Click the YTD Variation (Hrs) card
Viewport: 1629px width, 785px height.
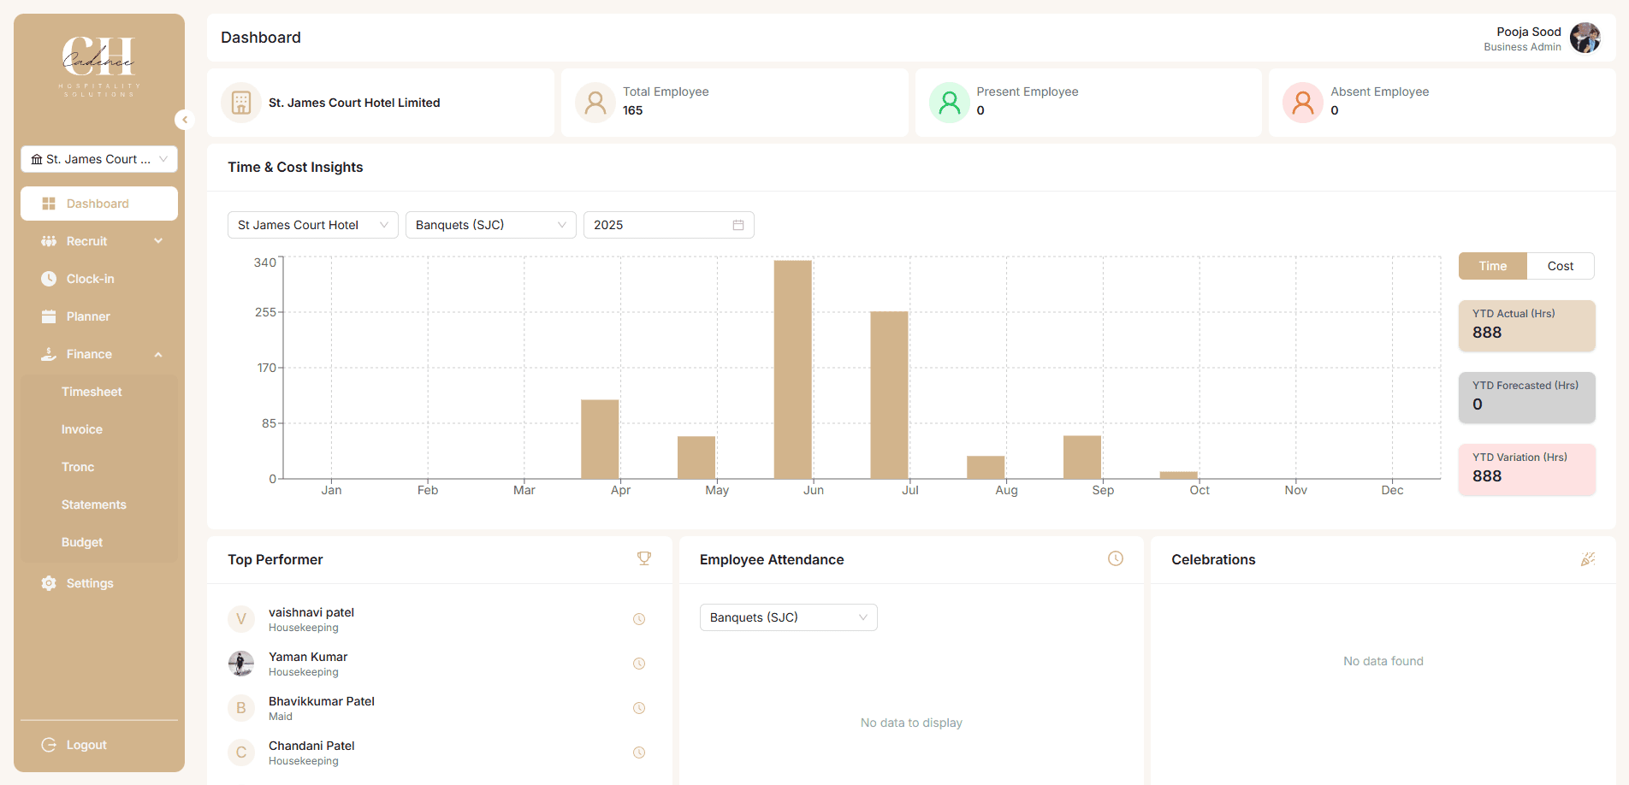pyautogui.click(x=1527, y=469)
